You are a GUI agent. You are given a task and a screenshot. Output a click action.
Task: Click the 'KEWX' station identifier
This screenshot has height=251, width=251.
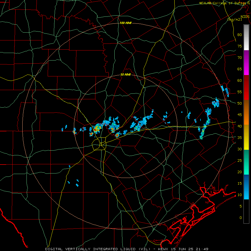pos(164,249)
